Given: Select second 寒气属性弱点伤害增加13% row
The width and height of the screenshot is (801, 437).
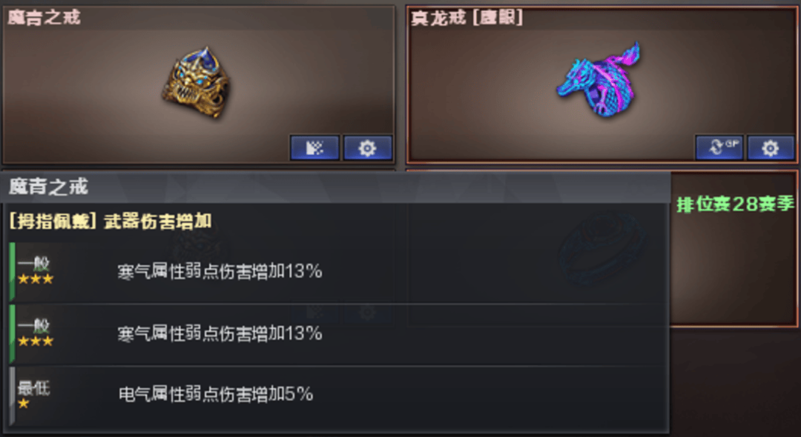Looking at the screenshot, I should pyautogui.click(x=339, y=334).
